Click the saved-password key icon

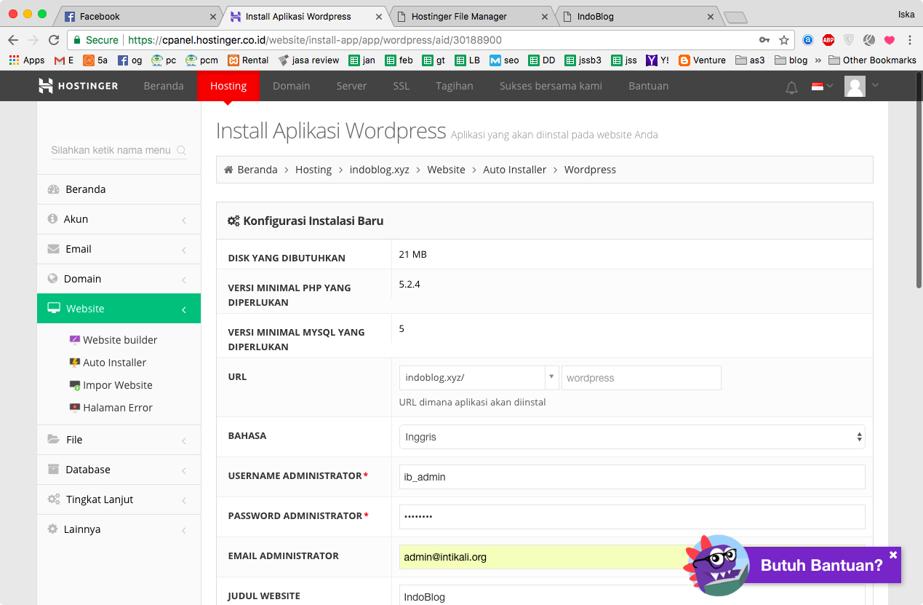764,40
